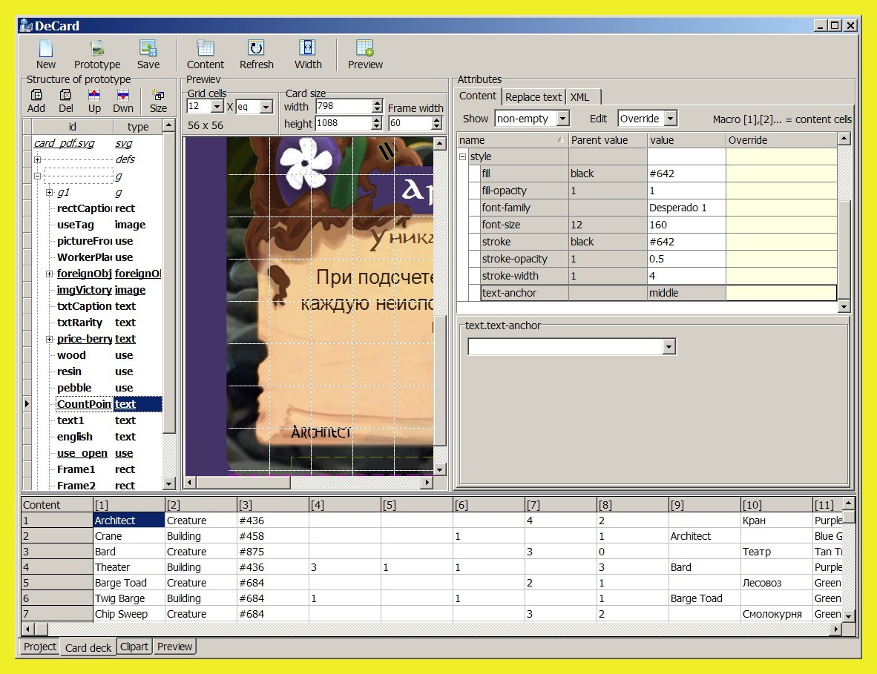The width and height of the screenshot is (877, 674).
Task: Save the project with Save icon
Action: (148, 49)
